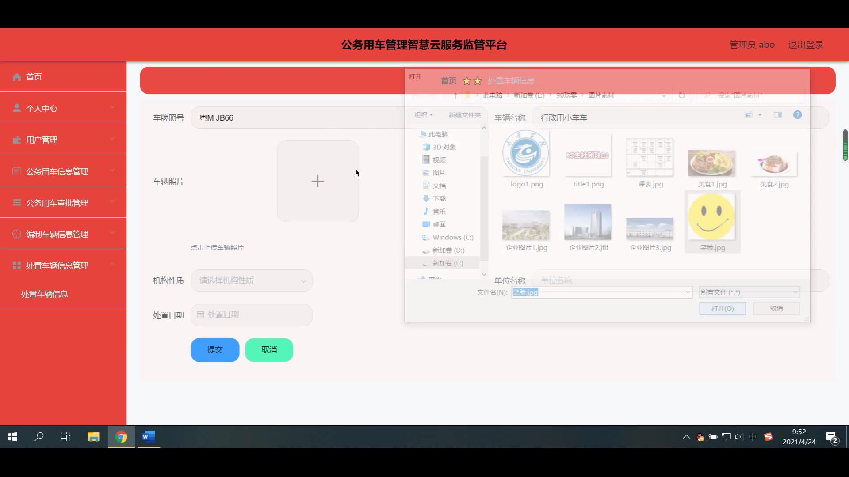The image size is (849, 477).
Task: Click the home icon beside 首页
Action: click(17, 77)
